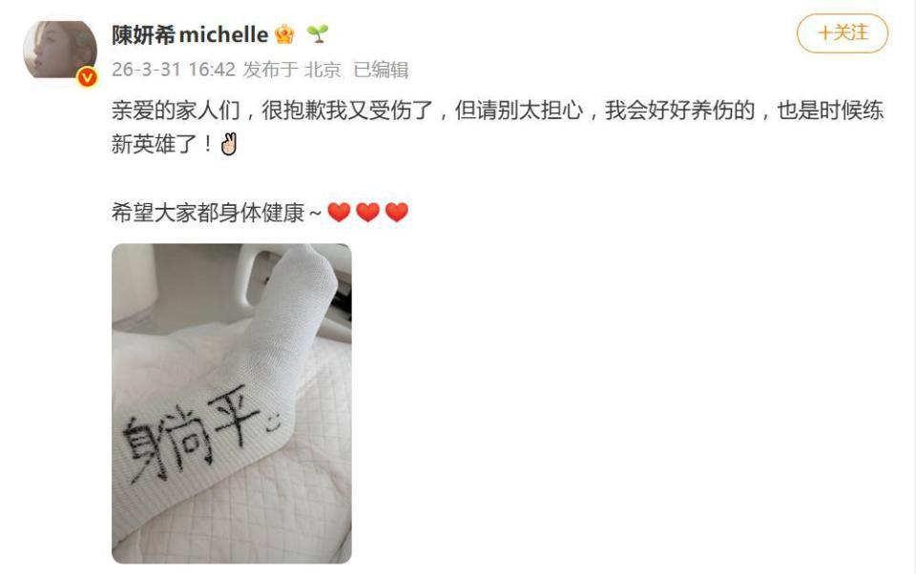
Task: Click the 发布于 posting source text
Action: (x=270, y=70)
